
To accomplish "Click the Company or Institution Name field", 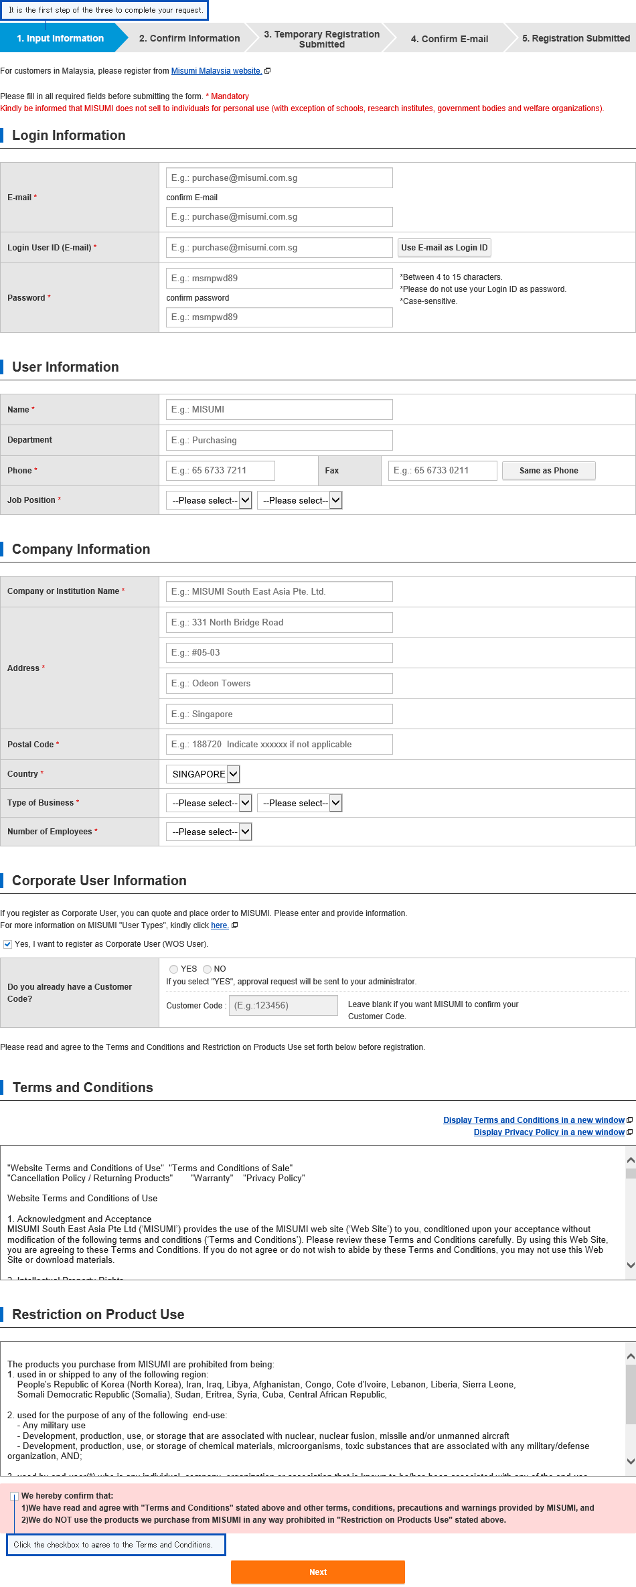I will [x=279, y=592].
